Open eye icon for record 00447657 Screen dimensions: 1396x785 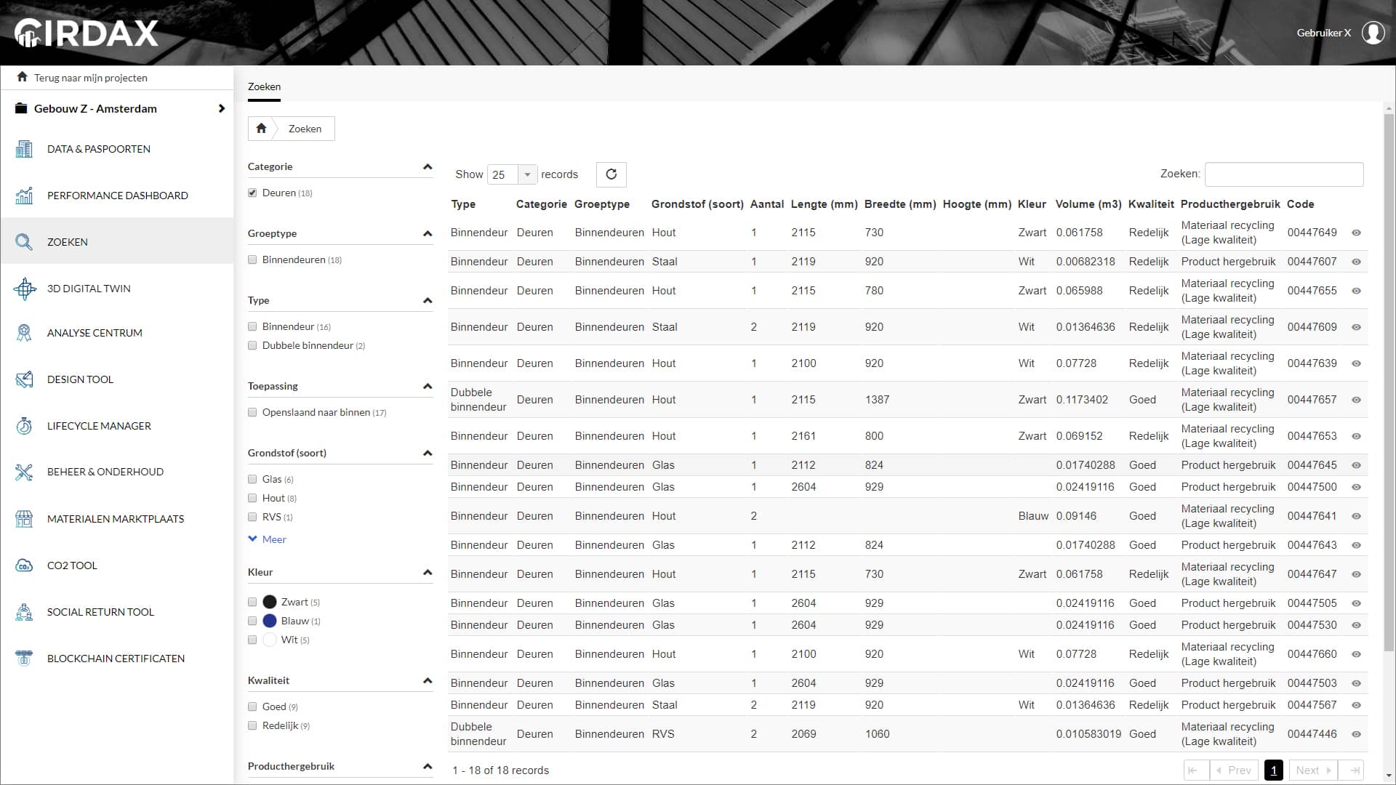[1356, 400]
